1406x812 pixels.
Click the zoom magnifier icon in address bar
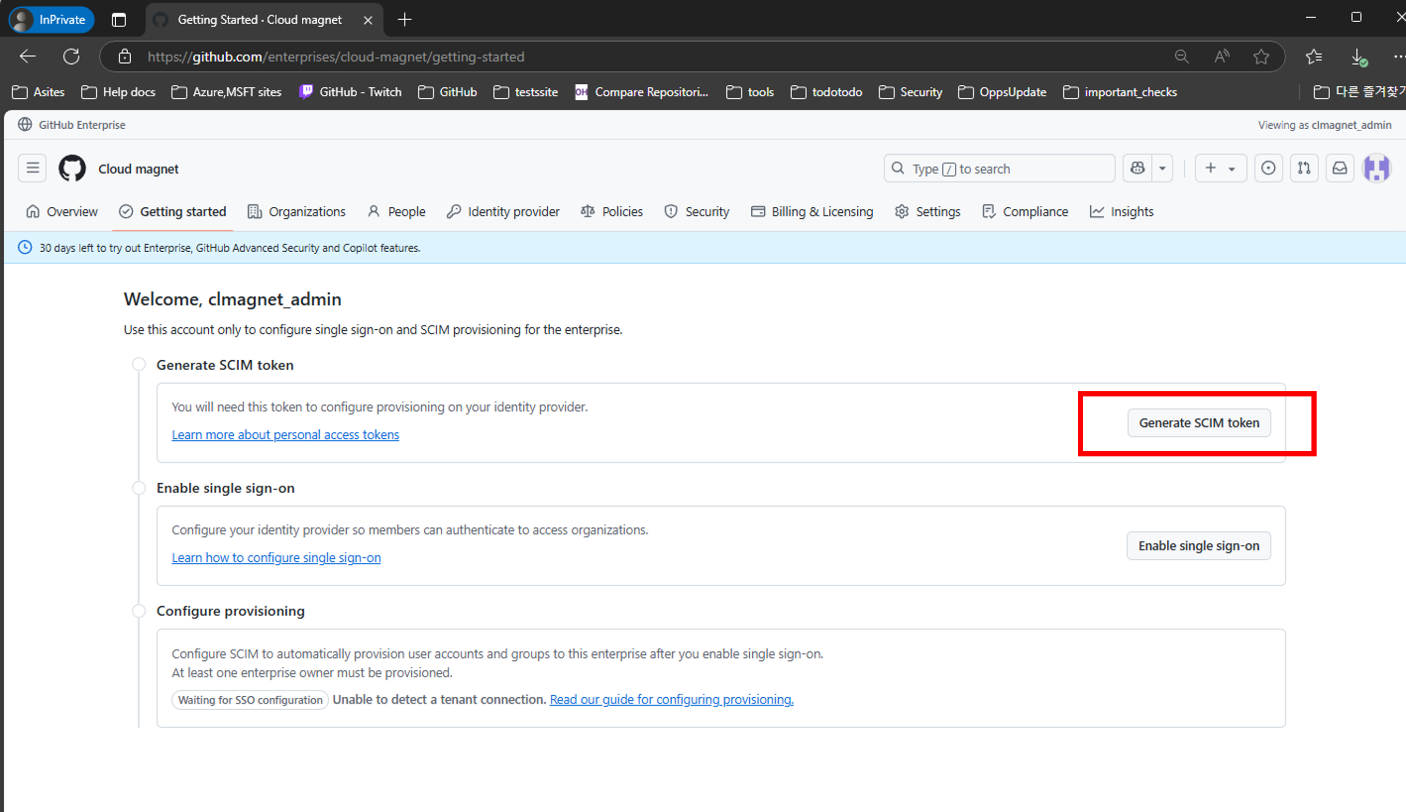1181,56
